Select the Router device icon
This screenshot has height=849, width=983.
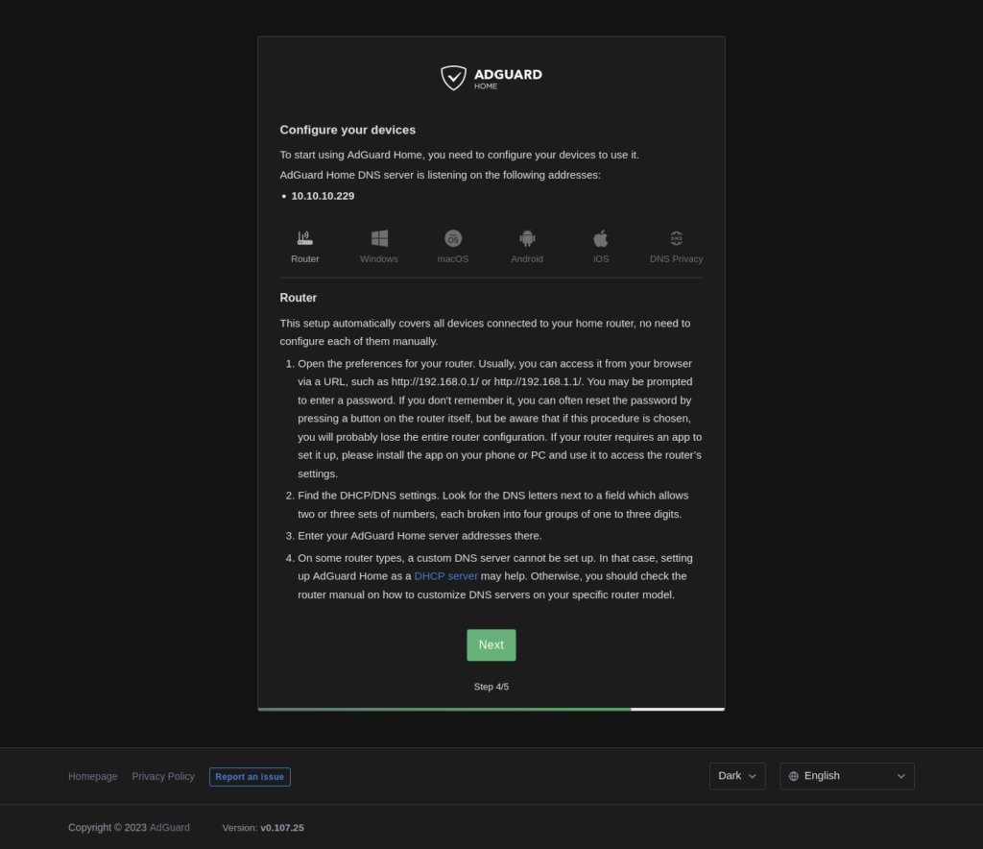[305, 238]
